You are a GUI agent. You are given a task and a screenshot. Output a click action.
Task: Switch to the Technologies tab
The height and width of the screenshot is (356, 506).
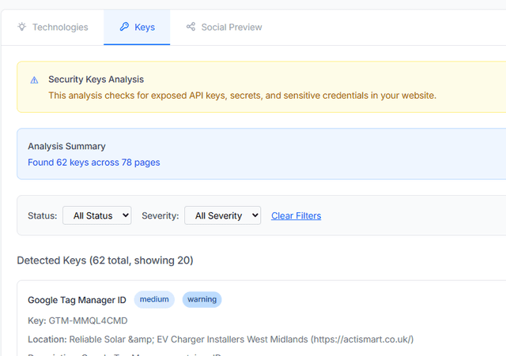click(x=60, y=27)
